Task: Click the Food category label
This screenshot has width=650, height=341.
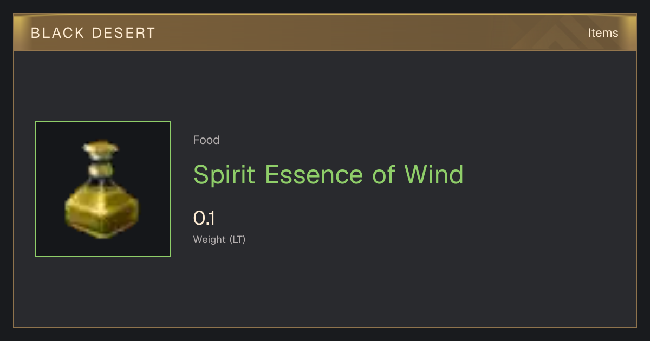Action: tap(206, 140)
